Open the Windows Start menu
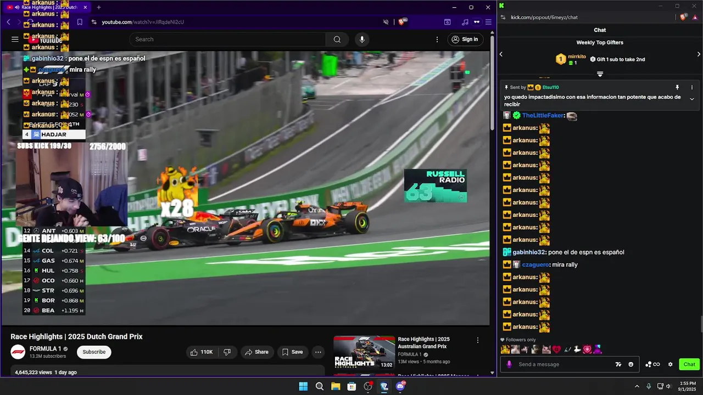The image size is (703, 395). tap(303, 386)
